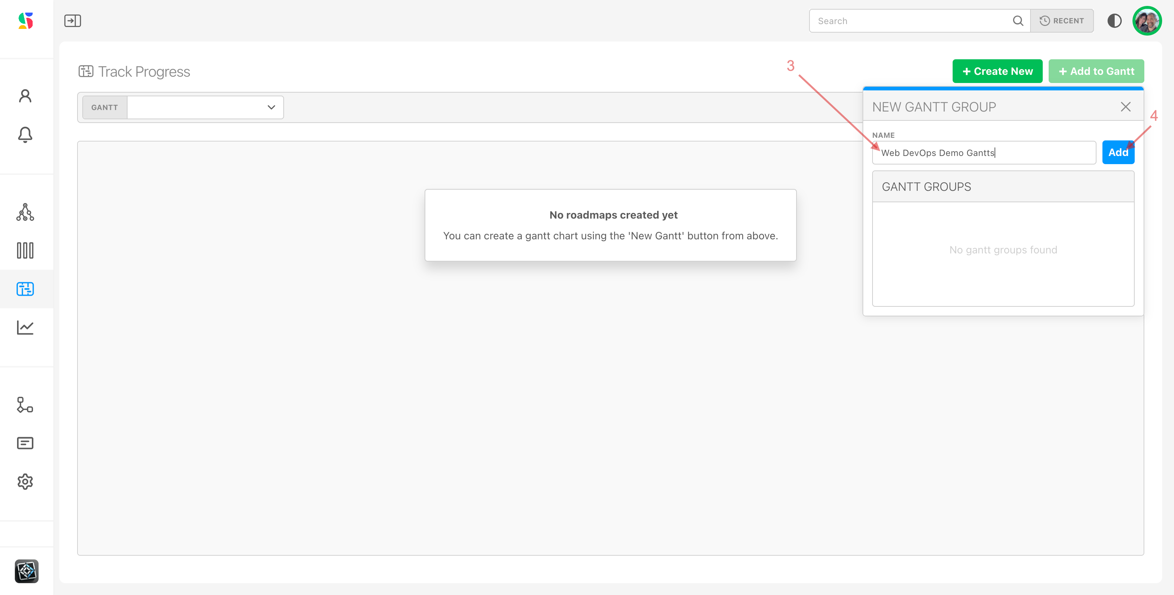Open the message card icon in sidebar
This screenshot has width=1174, height=595.
coord(25,443)
